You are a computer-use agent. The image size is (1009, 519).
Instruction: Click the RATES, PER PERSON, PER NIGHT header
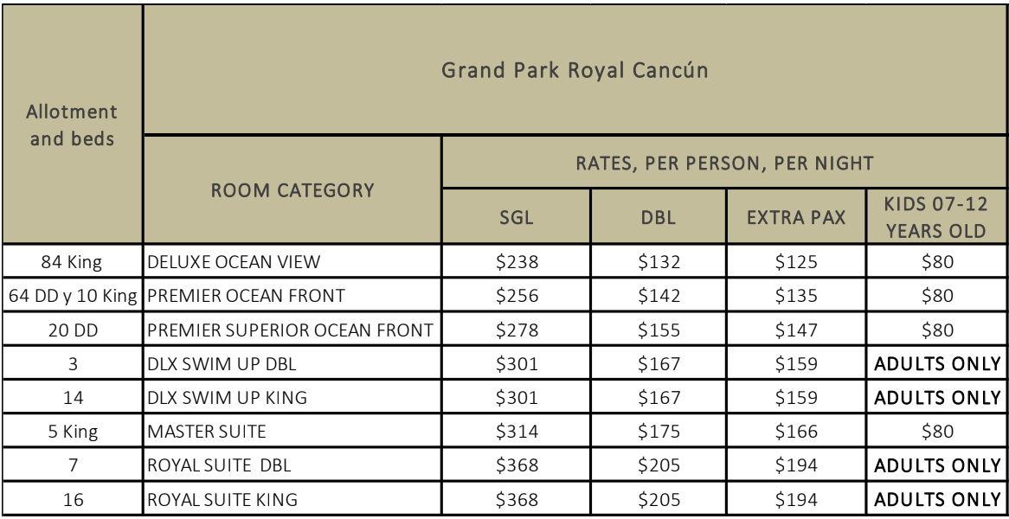[x=724, y=162]
